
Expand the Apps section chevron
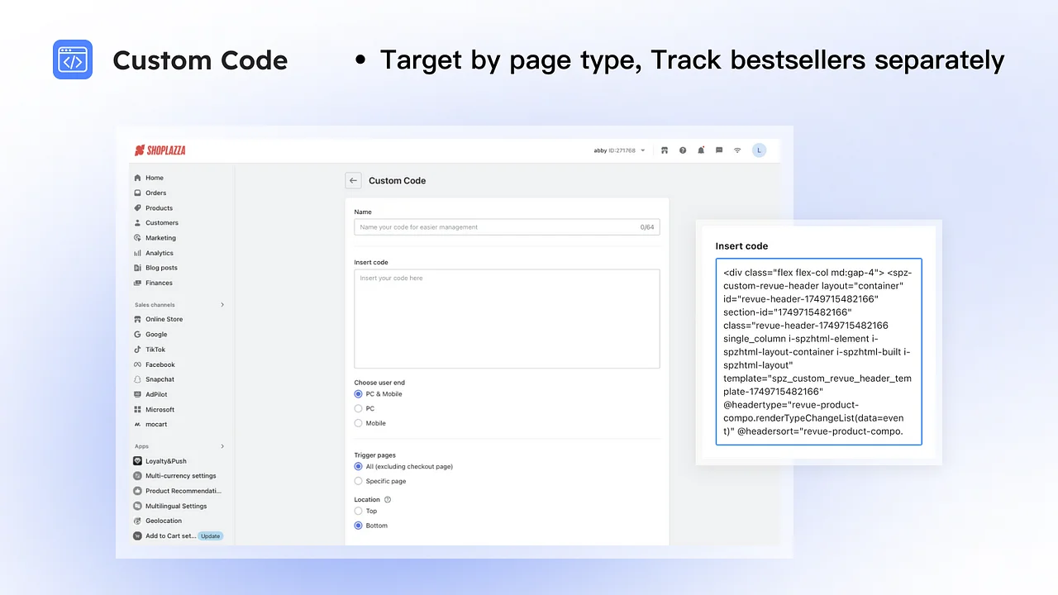[x=222, y=445]
